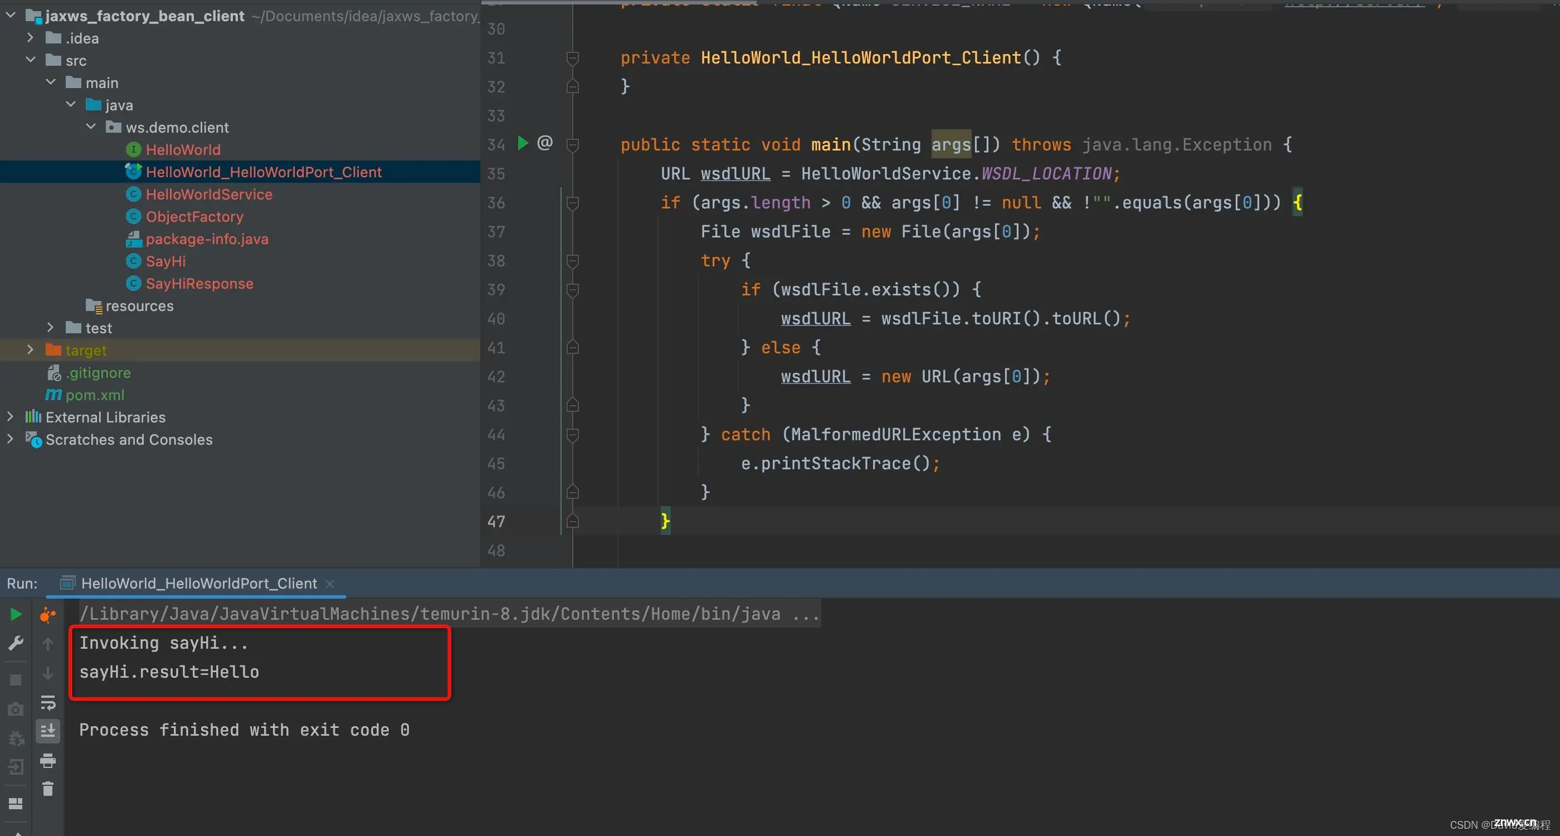The image size is (1560, 836).
Task: Click the camera Dump Threads icon
Action: (16, 709)
